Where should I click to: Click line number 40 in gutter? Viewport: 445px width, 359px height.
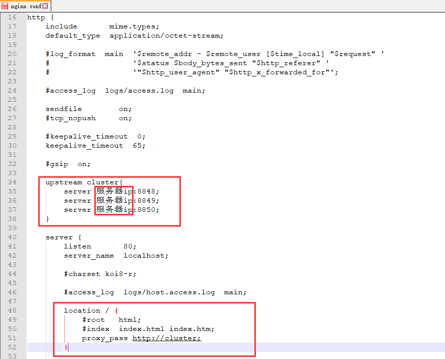12,237
